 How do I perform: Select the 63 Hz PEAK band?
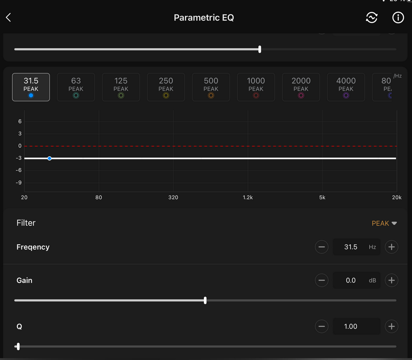point(76,87)
